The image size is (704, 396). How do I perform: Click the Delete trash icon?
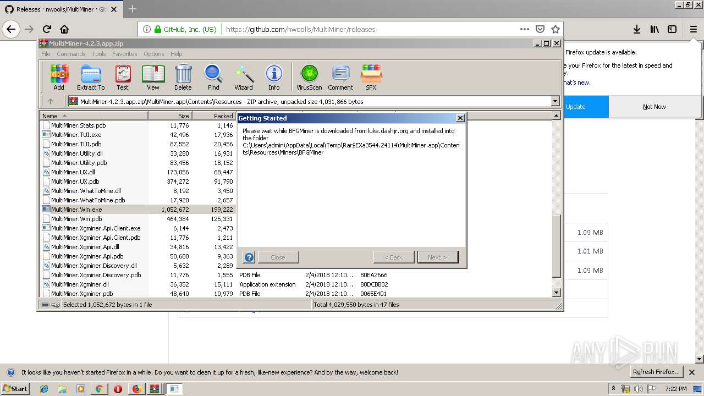(183, 77)
